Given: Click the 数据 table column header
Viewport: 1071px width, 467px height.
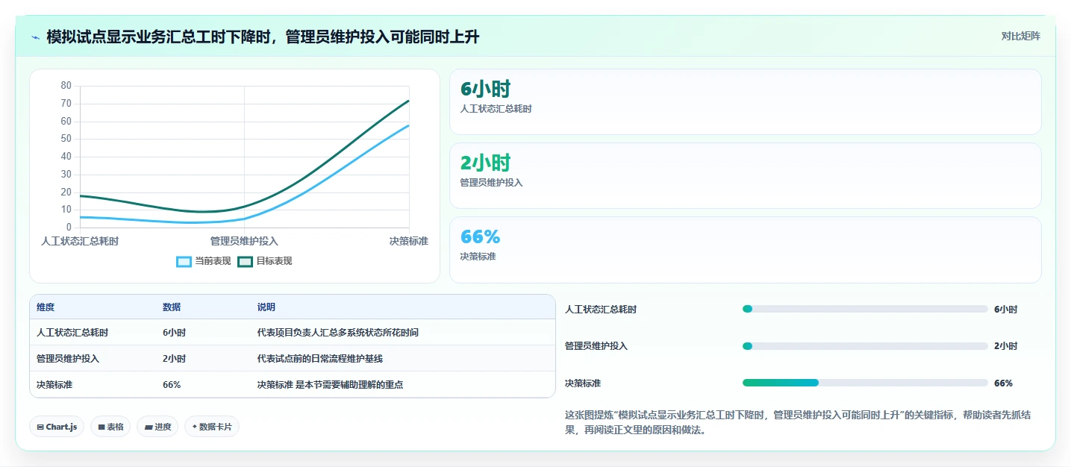Looking at the screenshot, I should tap(172, 307).
